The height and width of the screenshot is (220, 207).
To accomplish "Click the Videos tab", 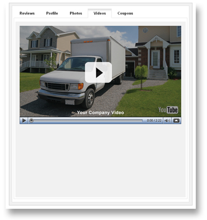I will [x=100, y=13].
